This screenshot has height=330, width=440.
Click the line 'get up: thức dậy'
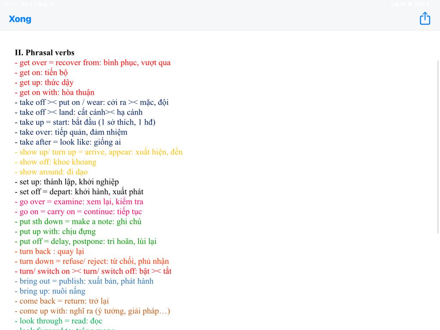[x=44, y=82]
